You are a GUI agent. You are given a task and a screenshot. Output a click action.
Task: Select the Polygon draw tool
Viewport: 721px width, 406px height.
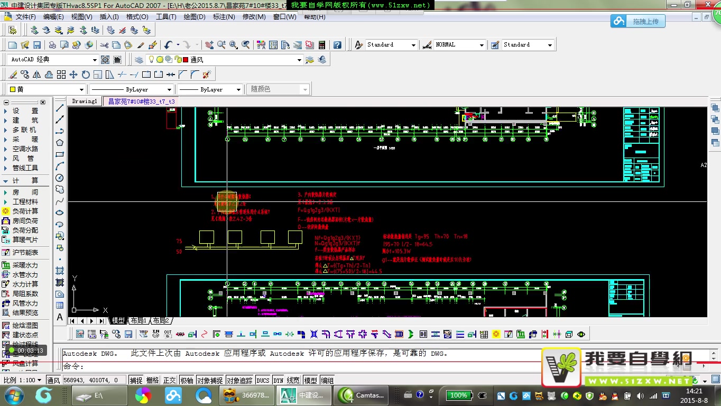(x=60, y=143)
